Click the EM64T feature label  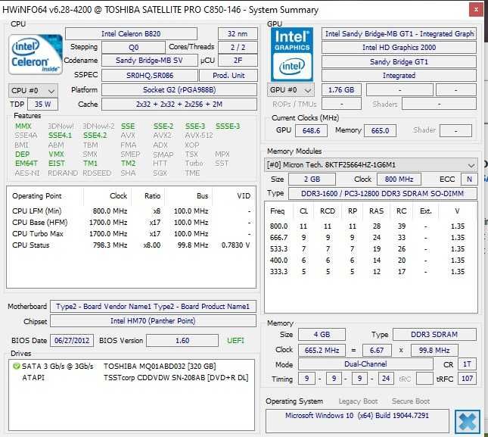[26, 164]
